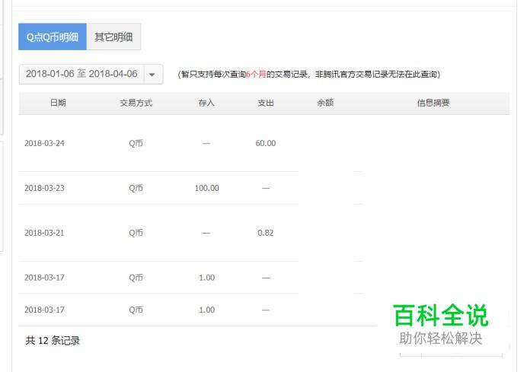Click Q币 in the 2018-03-24 row
Screen dimensions: 527x372
[x=136, y=143]
